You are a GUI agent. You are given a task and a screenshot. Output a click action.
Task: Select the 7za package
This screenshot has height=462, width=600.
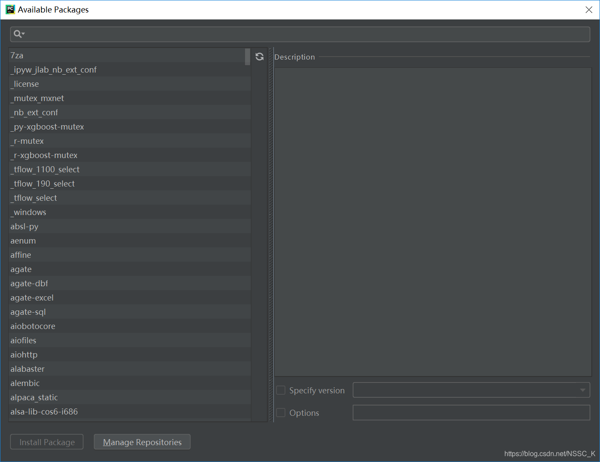point(130,55)
